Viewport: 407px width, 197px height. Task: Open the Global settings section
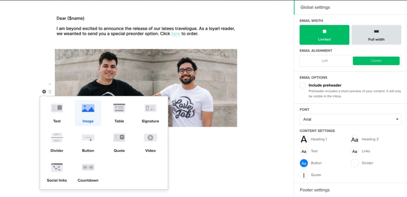(351, 7)
